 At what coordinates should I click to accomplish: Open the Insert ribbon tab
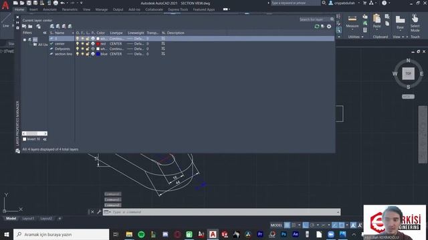point(33,9)
